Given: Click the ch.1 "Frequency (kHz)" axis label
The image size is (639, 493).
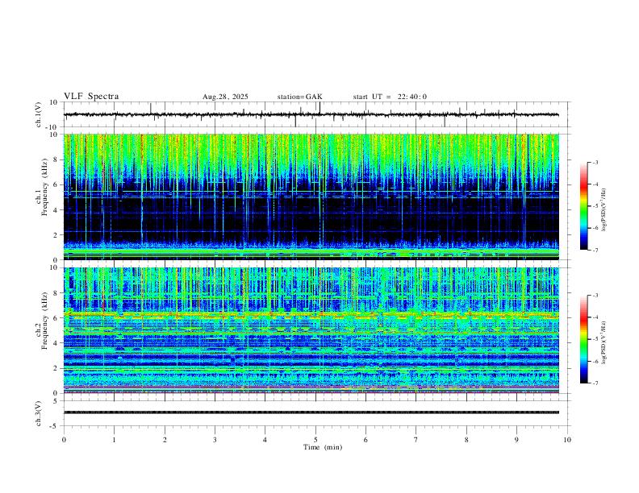Looking at the screenshot, I should [x=45, y=188].
